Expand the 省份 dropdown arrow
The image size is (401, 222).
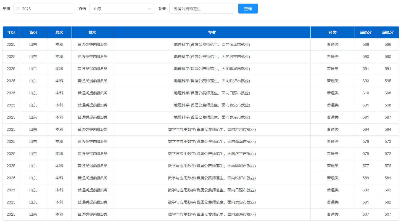[x=149, y=9]
